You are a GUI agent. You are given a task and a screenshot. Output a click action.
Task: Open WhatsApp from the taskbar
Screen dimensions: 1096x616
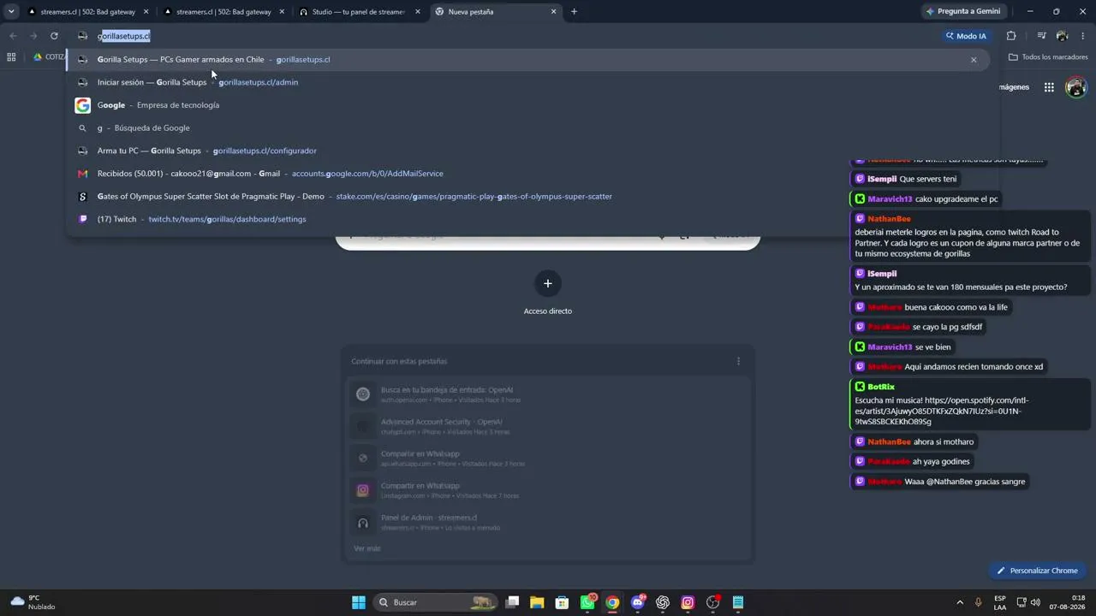[587, 602]
